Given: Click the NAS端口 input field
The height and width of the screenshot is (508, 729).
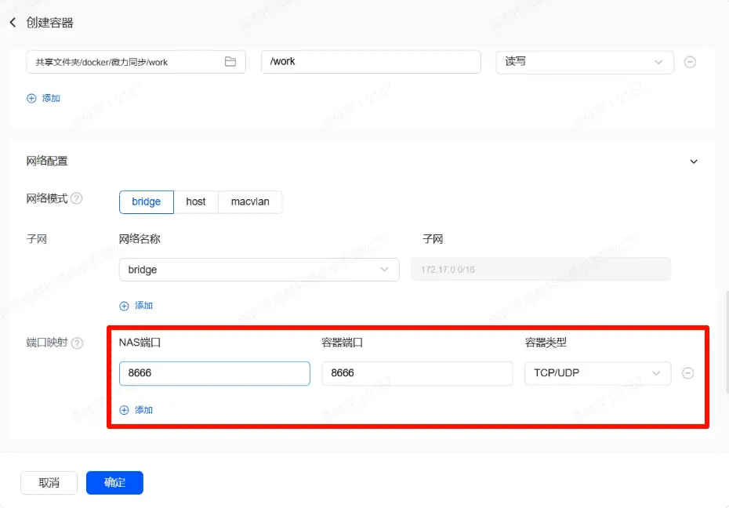Looking at the screenshot, I should click(x=214, y=373).
